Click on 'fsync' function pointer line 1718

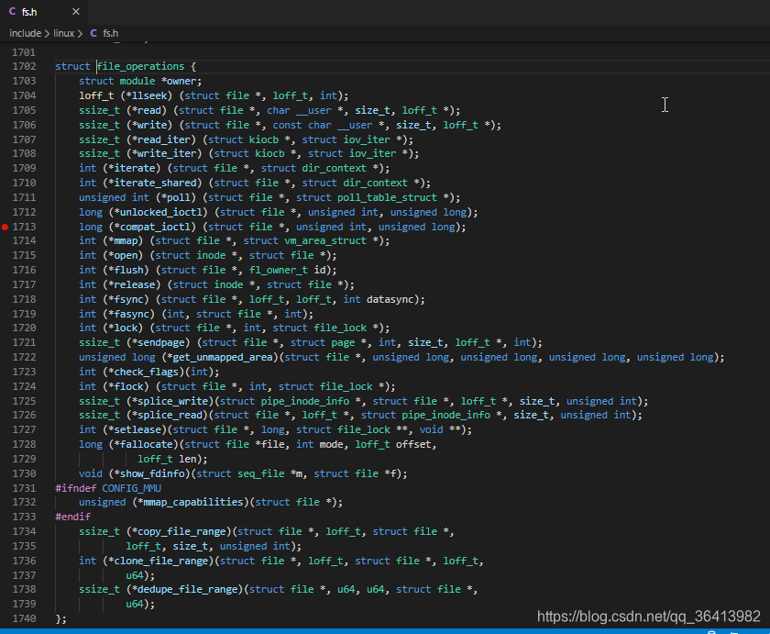click(x=128, y=299)
